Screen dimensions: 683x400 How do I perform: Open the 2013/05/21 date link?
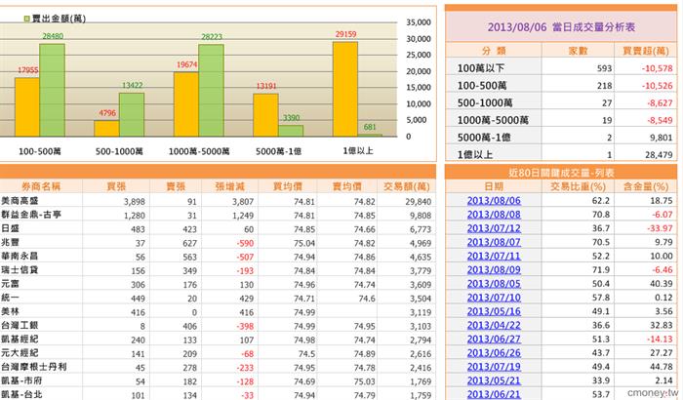click(494, 380)
